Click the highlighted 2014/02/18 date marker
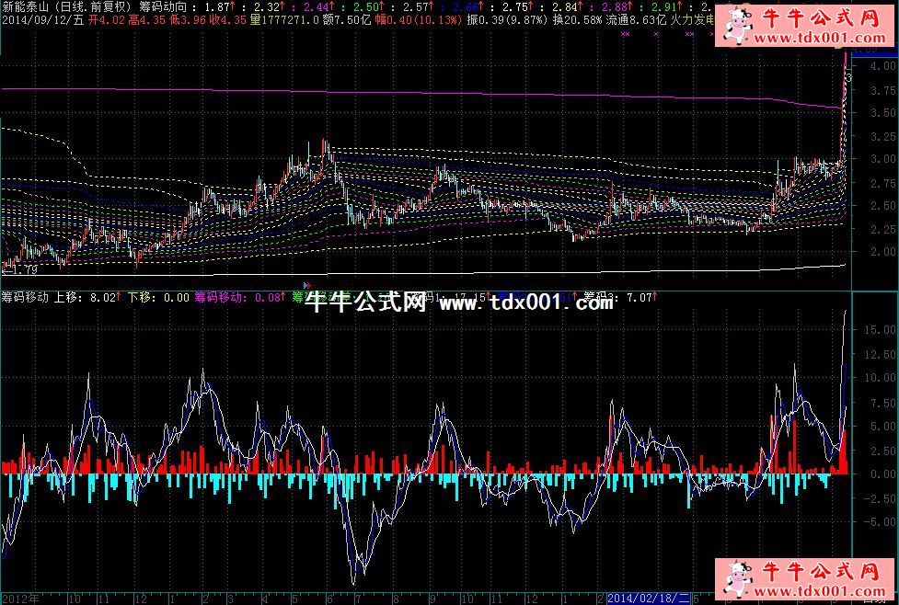This screenshot has width=899, height=605. point(642,598)
